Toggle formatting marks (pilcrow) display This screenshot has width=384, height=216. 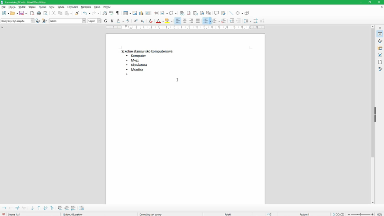coord(118,13)
